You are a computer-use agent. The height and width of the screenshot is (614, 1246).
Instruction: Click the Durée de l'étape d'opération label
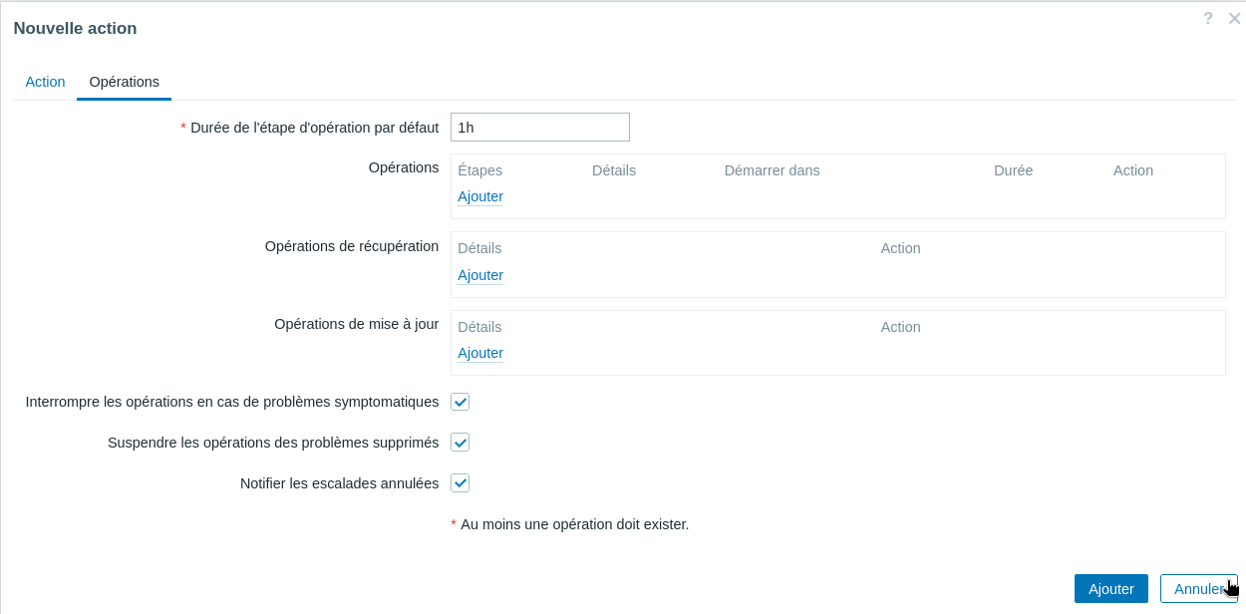point(314,128)
